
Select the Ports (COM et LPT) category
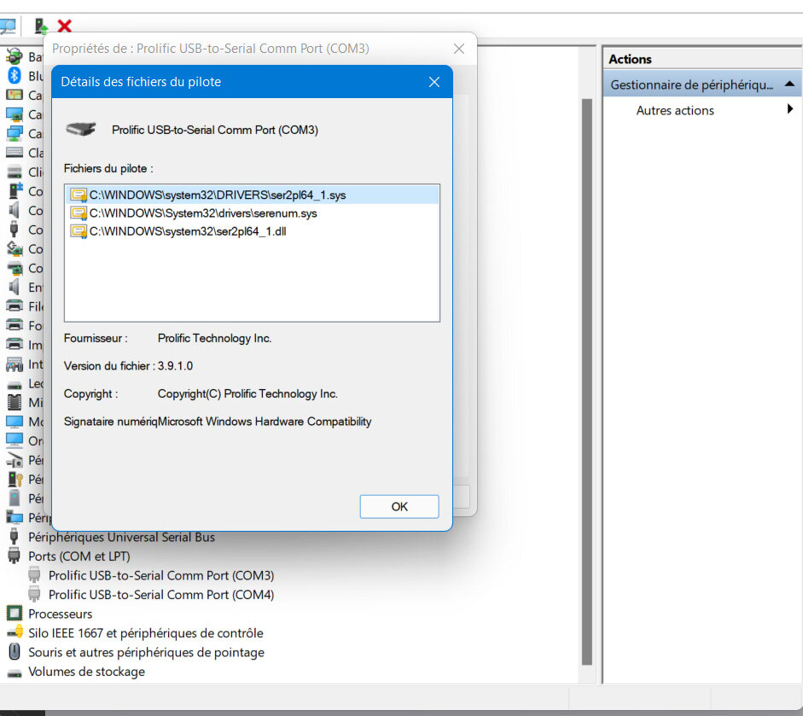click(x=79, y=556)
